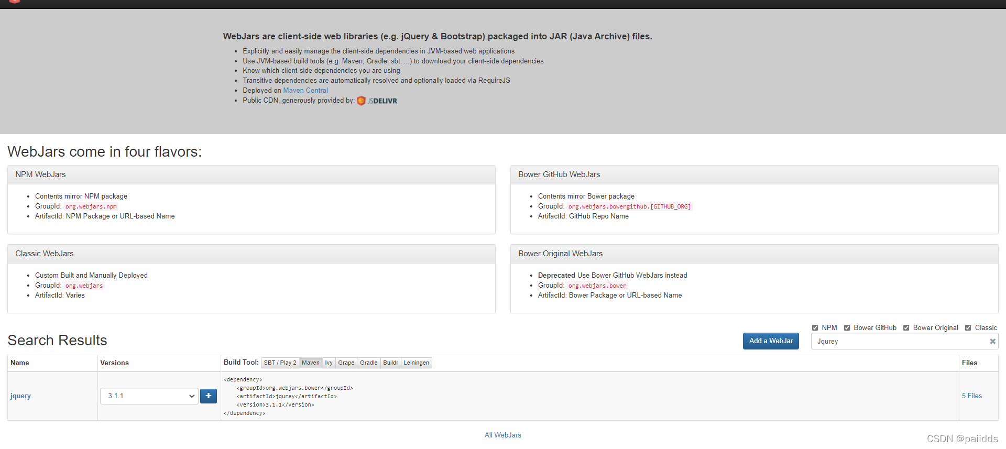Click the org.webjars.bower GroupId code

tap(597, 286)
